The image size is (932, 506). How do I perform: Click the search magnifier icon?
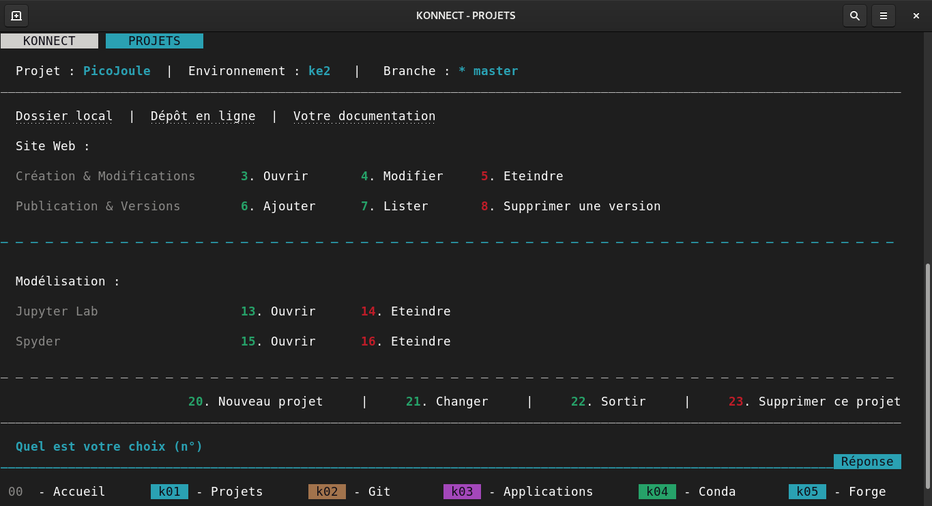click(x=855, y=16)
